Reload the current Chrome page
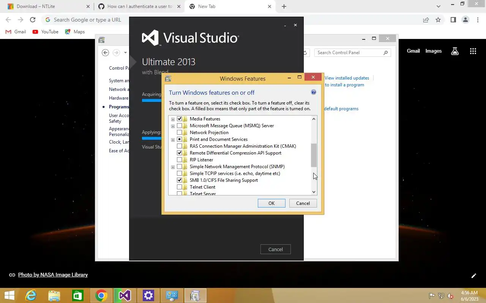486x303 pixels. (x=33, y=20)
